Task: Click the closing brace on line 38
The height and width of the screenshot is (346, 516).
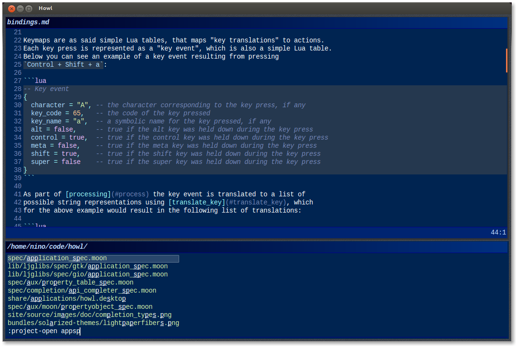Action: (x=25, y=170)
